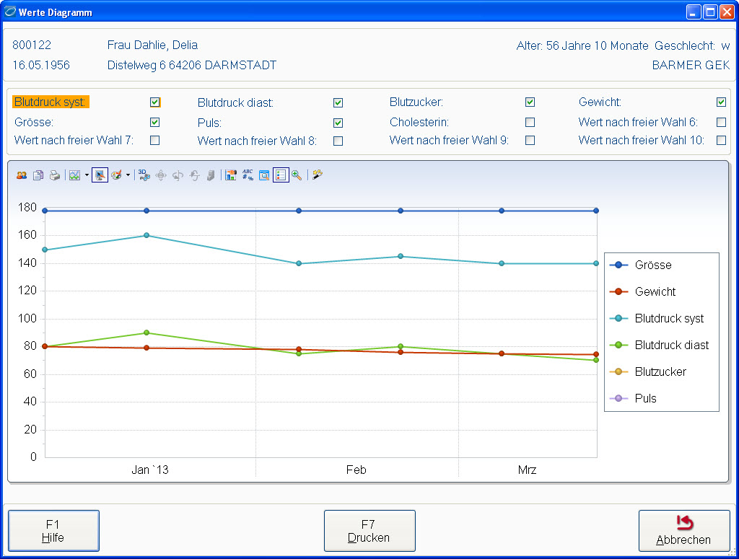Expand the palette dropdown arrow
The image size is (739, 559).
(x=128, y=175)
